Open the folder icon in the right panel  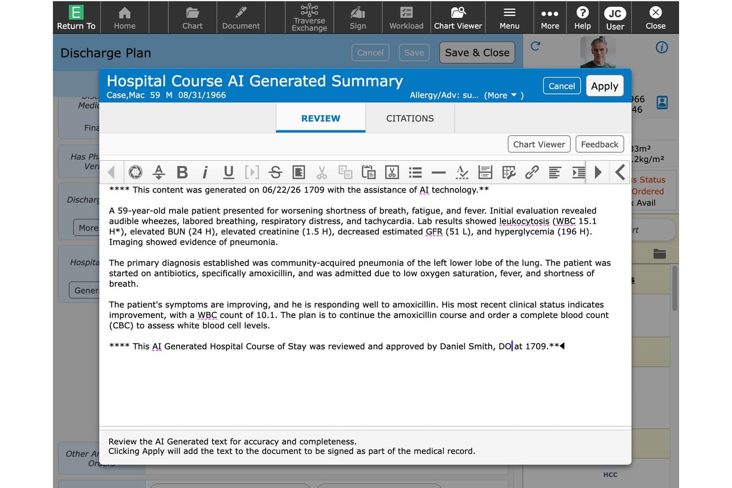(x=659, y=254)
